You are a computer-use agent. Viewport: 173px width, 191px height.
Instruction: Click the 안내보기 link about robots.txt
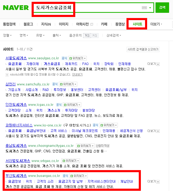77,74
